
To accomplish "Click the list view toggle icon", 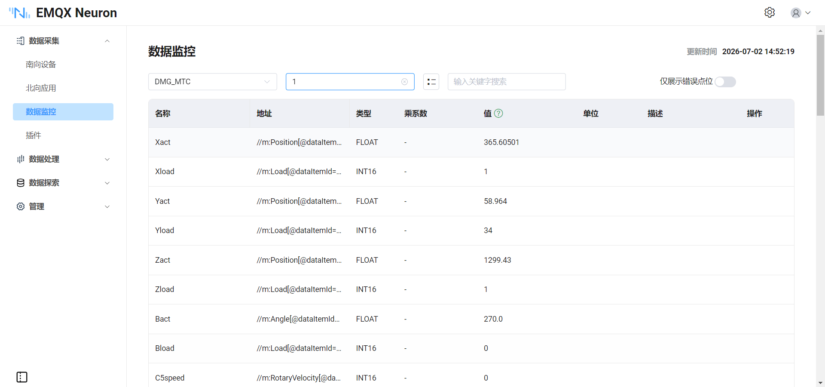I will [431, 82].
